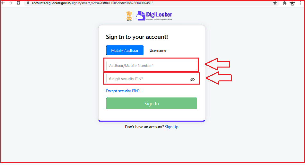Image resolution: width=305 pixels, height=165 pixels.
Task: Click the browser address bar URL
Action: [92, 3]
